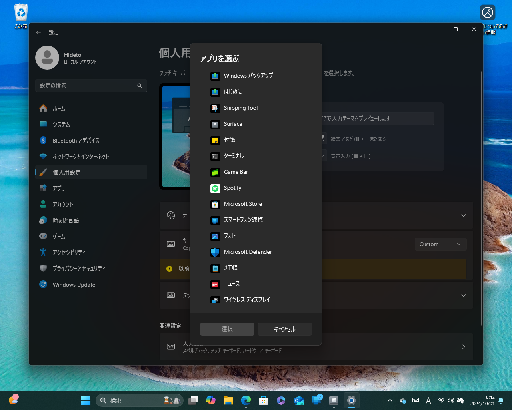Open Microsoft Edge from the taskbar

pyautogui.click(x=246, y=400)
